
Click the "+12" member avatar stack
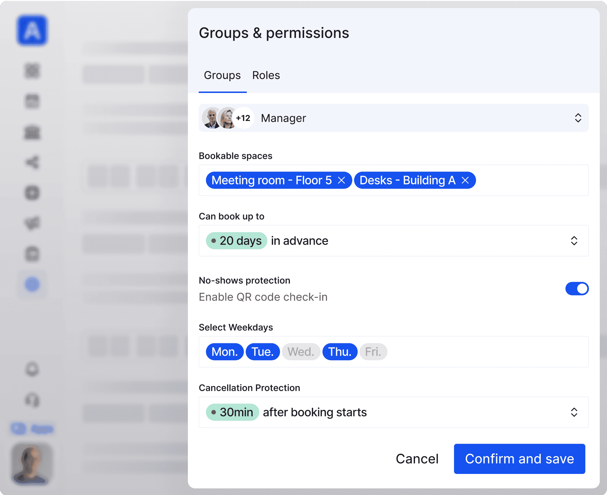[x=243, y=118]
